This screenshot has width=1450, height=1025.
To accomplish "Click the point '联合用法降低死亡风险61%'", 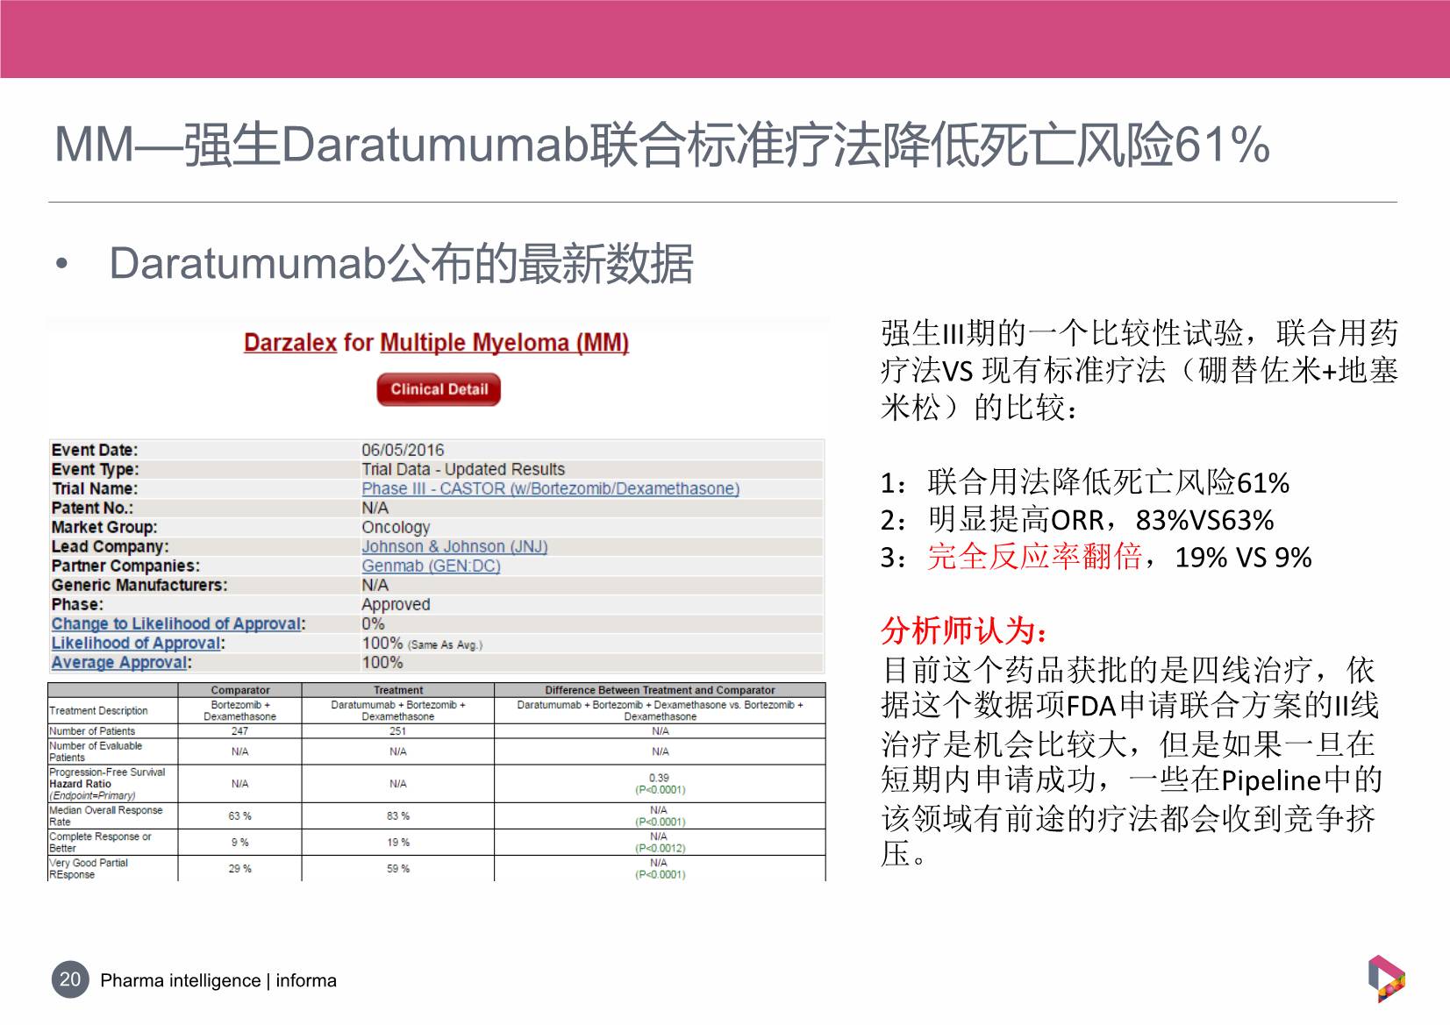I will pos(1109,482).
